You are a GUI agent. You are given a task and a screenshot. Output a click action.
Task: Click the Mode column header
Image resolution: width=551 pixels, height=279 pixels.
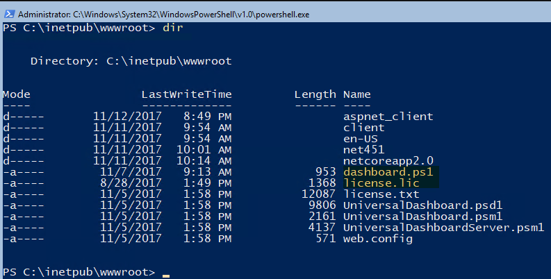click(16, 94)
